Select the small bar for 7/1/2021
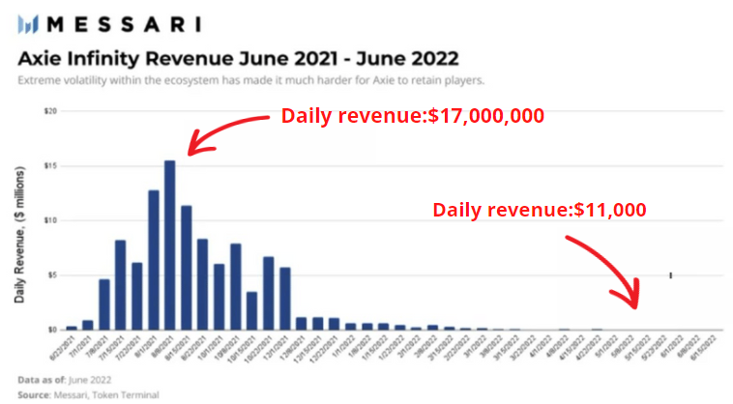The height and width of the screenshot is (404, 733). [87, 325]
